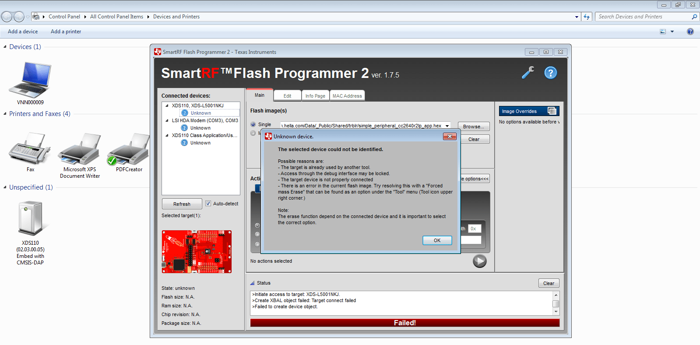Click the Image Overrides header
This screenshot has width=700, height=345.
[529, 111]
